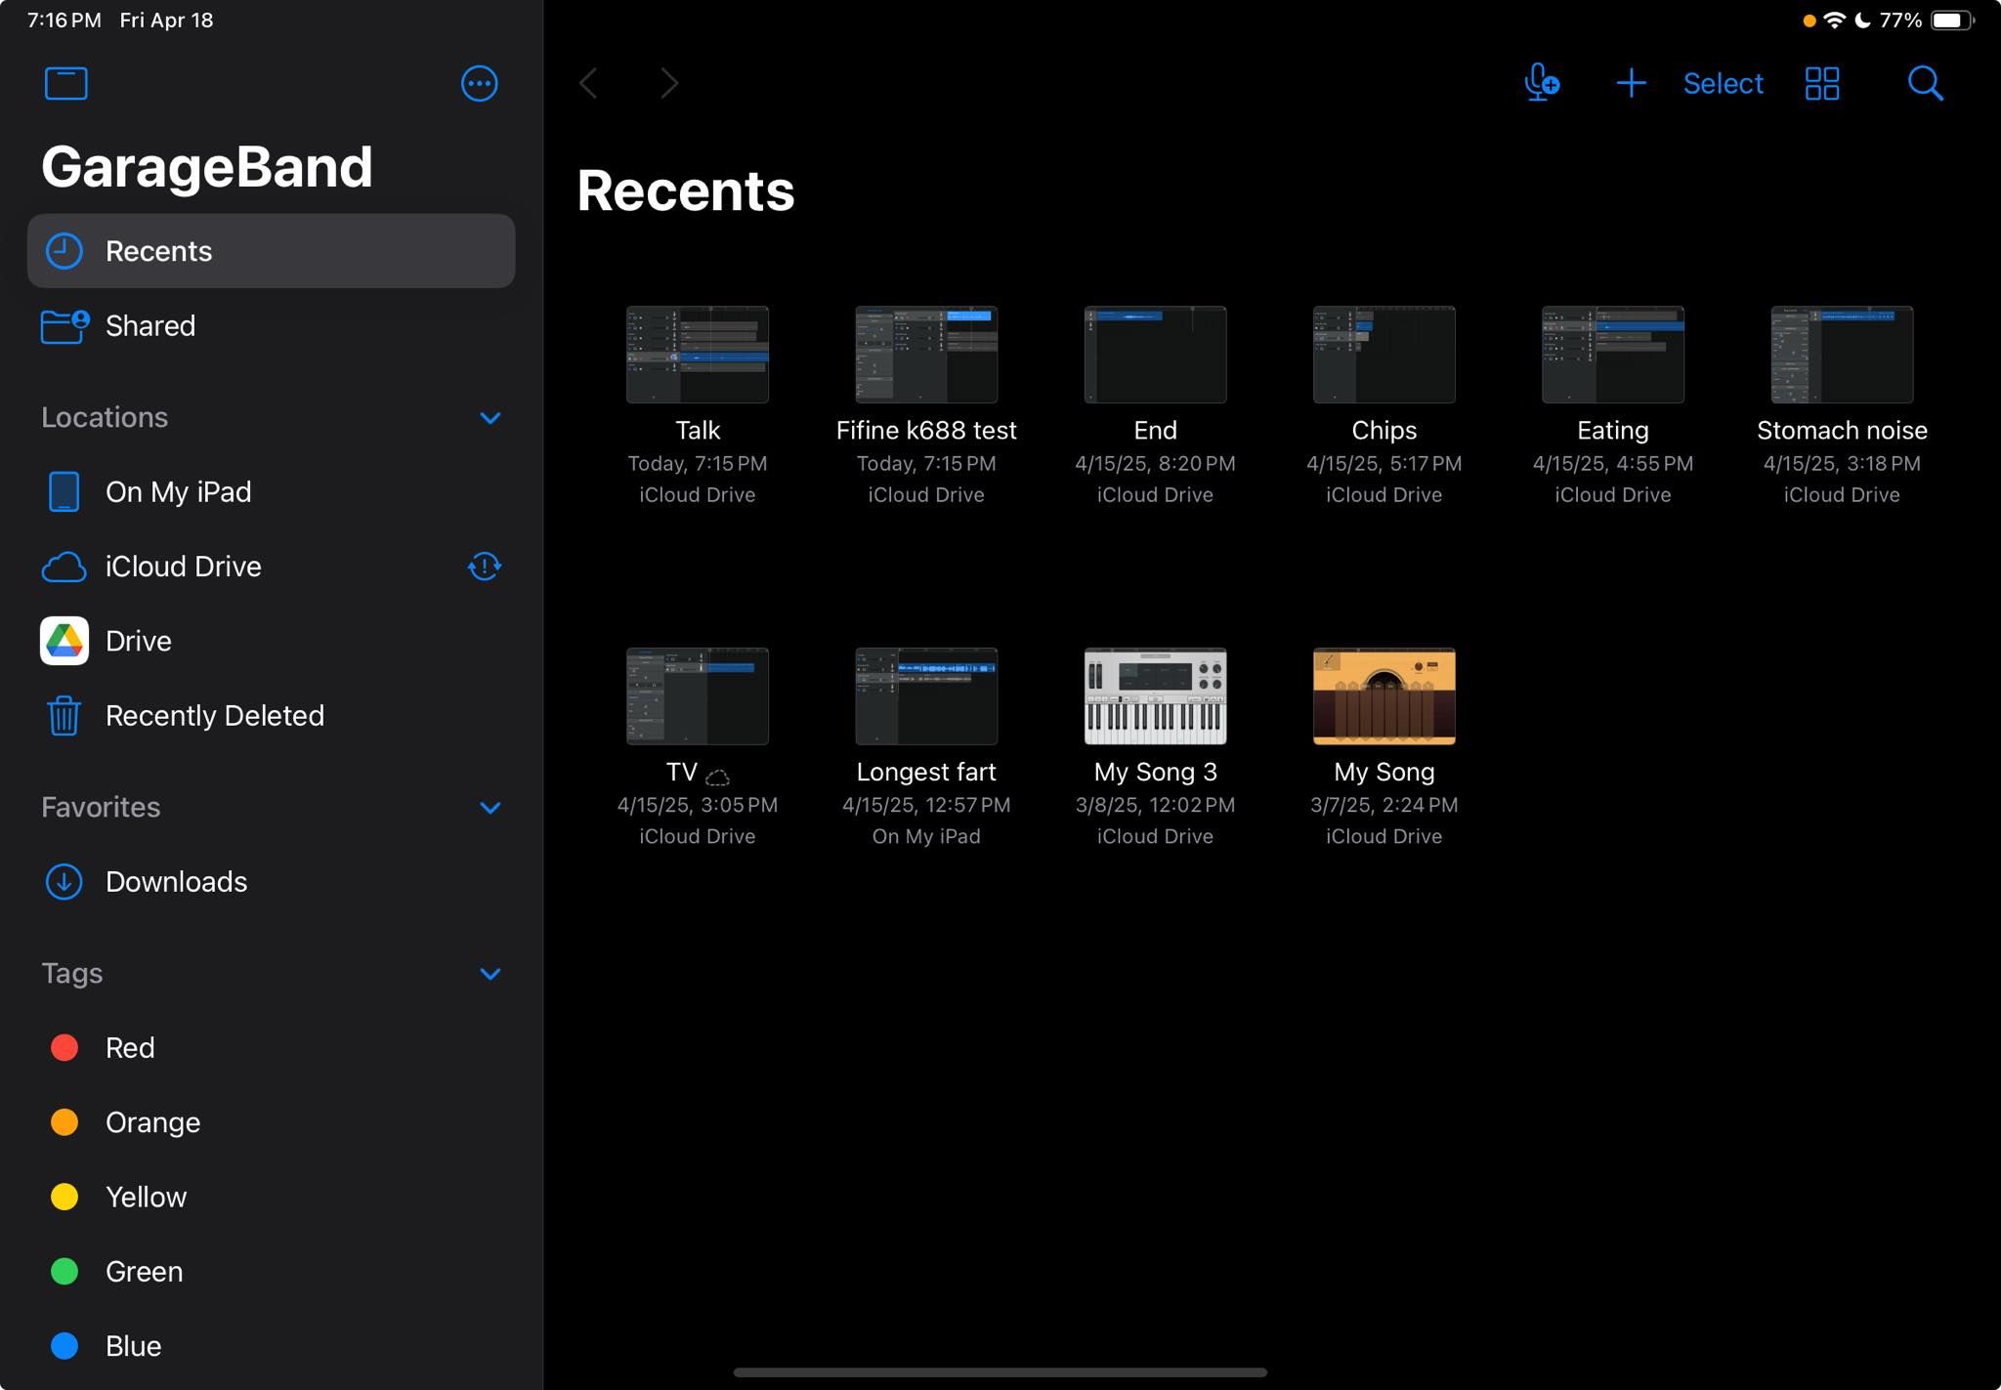Image resolution: width=2001 pixels, height=1390 pixels.
Task: Select the Blue tag
Action: pyautogui.click(x=271, y=1346)
